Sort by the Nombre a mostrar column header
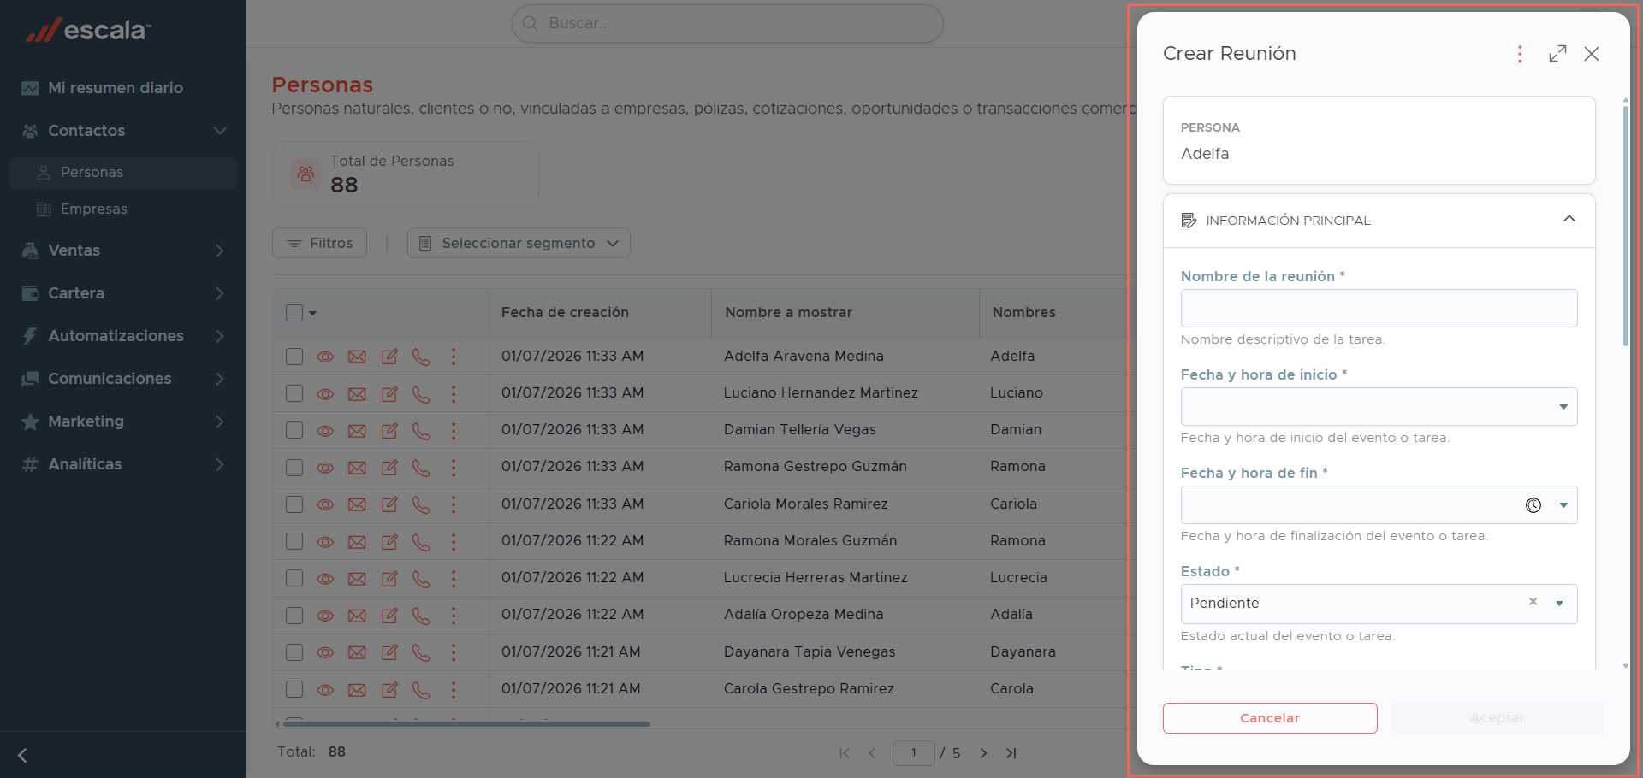This screenshot has height=778, width=1643. [788, 313]
